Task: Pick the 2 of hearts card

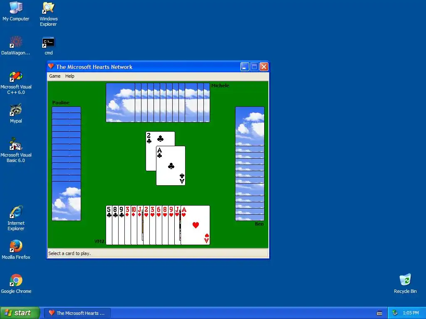Action: [146, 225]
